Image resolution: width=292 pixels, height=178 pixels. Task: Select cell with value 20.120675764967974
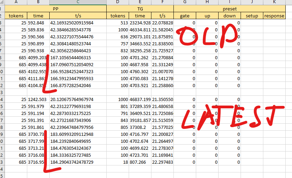78,99
